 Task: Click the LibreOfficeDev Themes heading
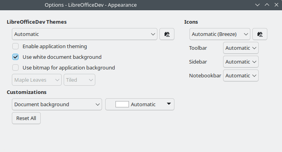click(37, 22)
